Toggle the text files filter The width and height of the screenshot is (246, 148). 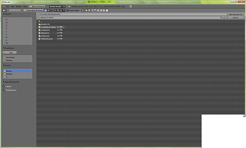(107, 10)
